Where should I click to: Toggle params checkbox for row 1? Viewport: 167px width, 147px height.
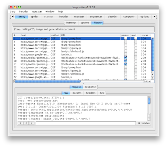(126, 38)
